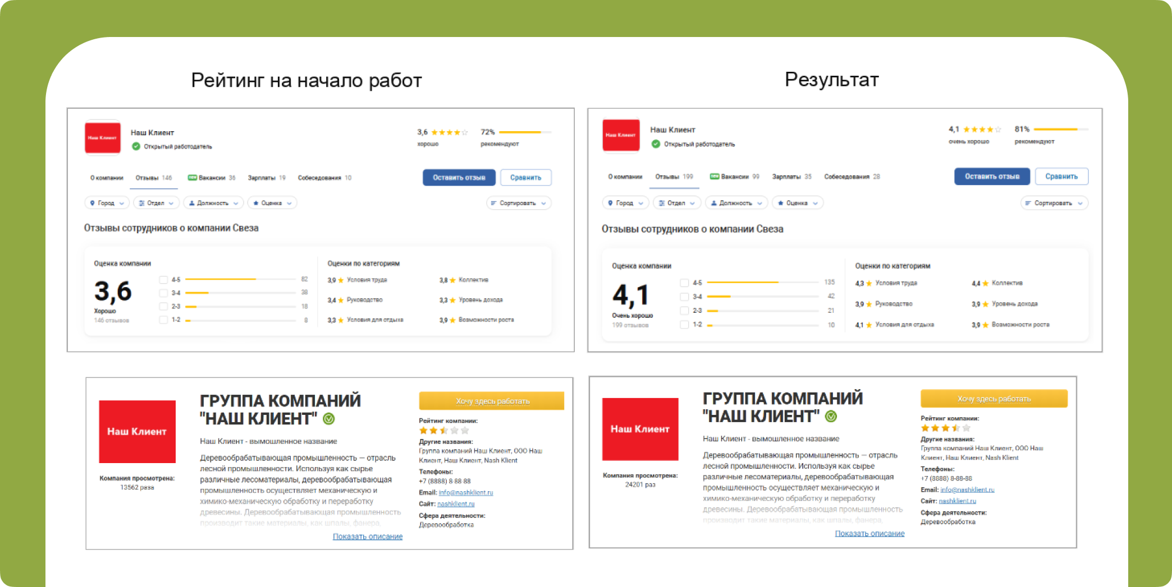Open the Собеседования tab with count 10
The width and height of the screenshot is (1172, 587).
click(x=324, y=178)
